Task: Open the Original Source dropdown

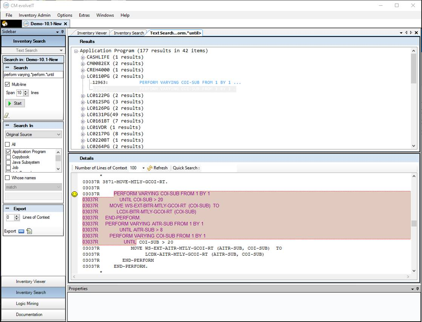Action: [33, 134]
